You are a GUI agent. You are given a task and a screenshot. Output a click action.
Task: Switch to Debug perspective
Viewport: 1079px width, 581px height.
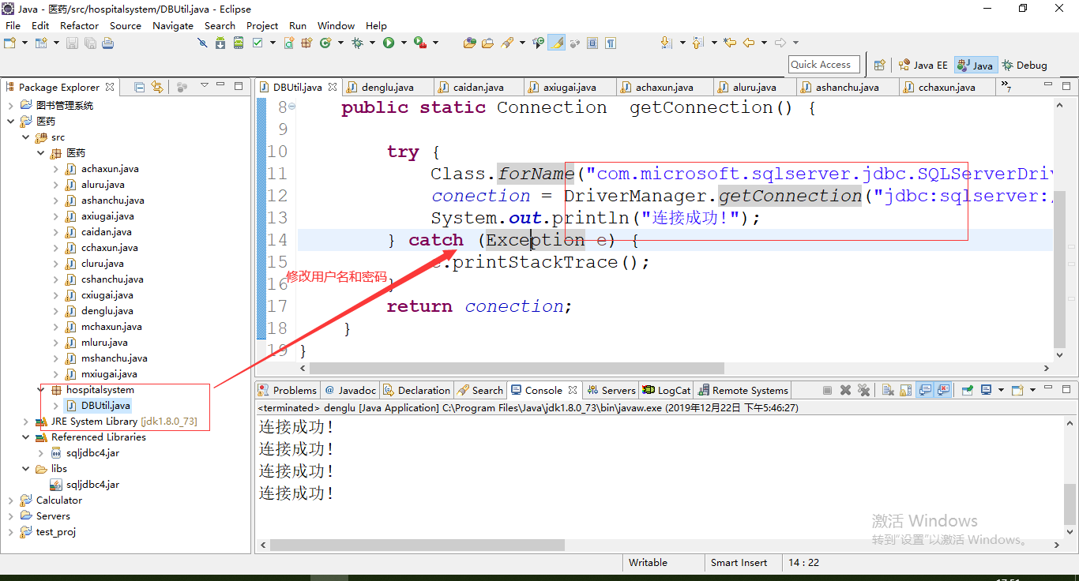1024,65
